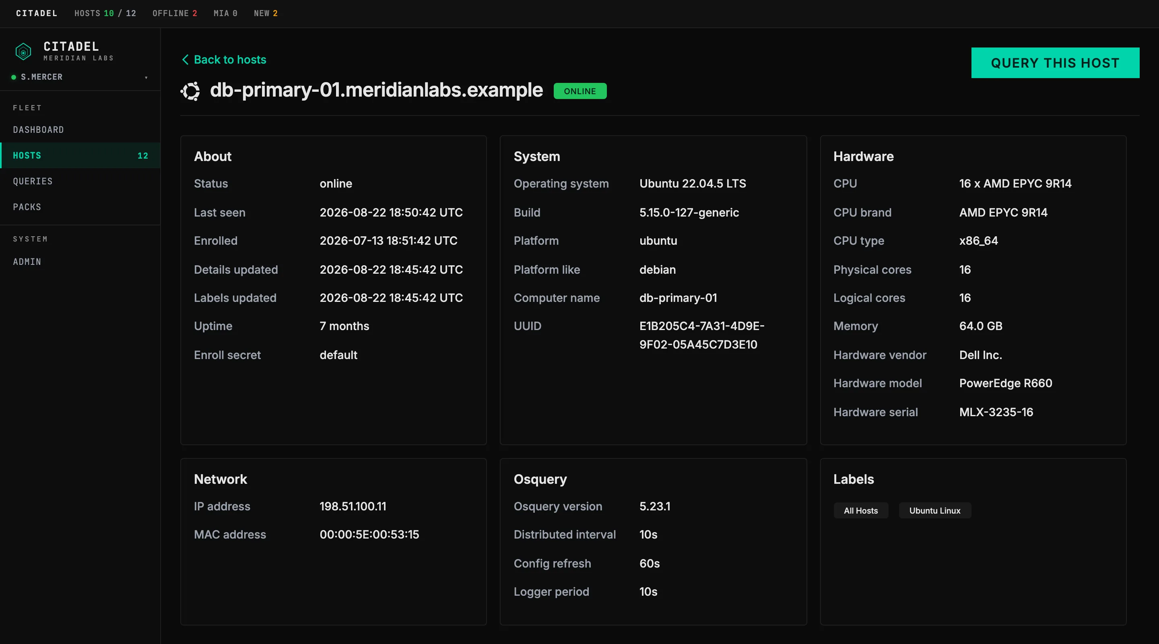This screenshot has height=644, width=1159.
Task: Click Osquery version value 5.23.1
Action: click(x=655, y=506)
